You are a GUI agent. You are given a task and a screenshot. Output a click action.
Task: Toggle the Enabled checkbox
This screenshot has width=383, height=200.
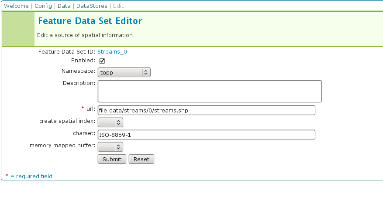click(x=102, y=61)
